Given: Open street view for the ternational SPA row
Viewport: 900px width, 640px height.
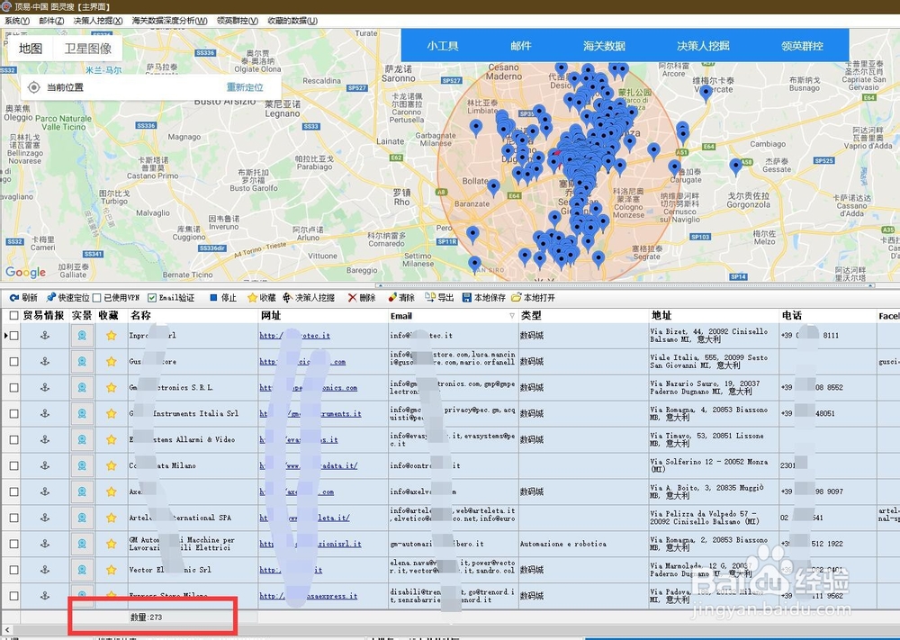Looking at the screenshot, I should pos(82,518).
